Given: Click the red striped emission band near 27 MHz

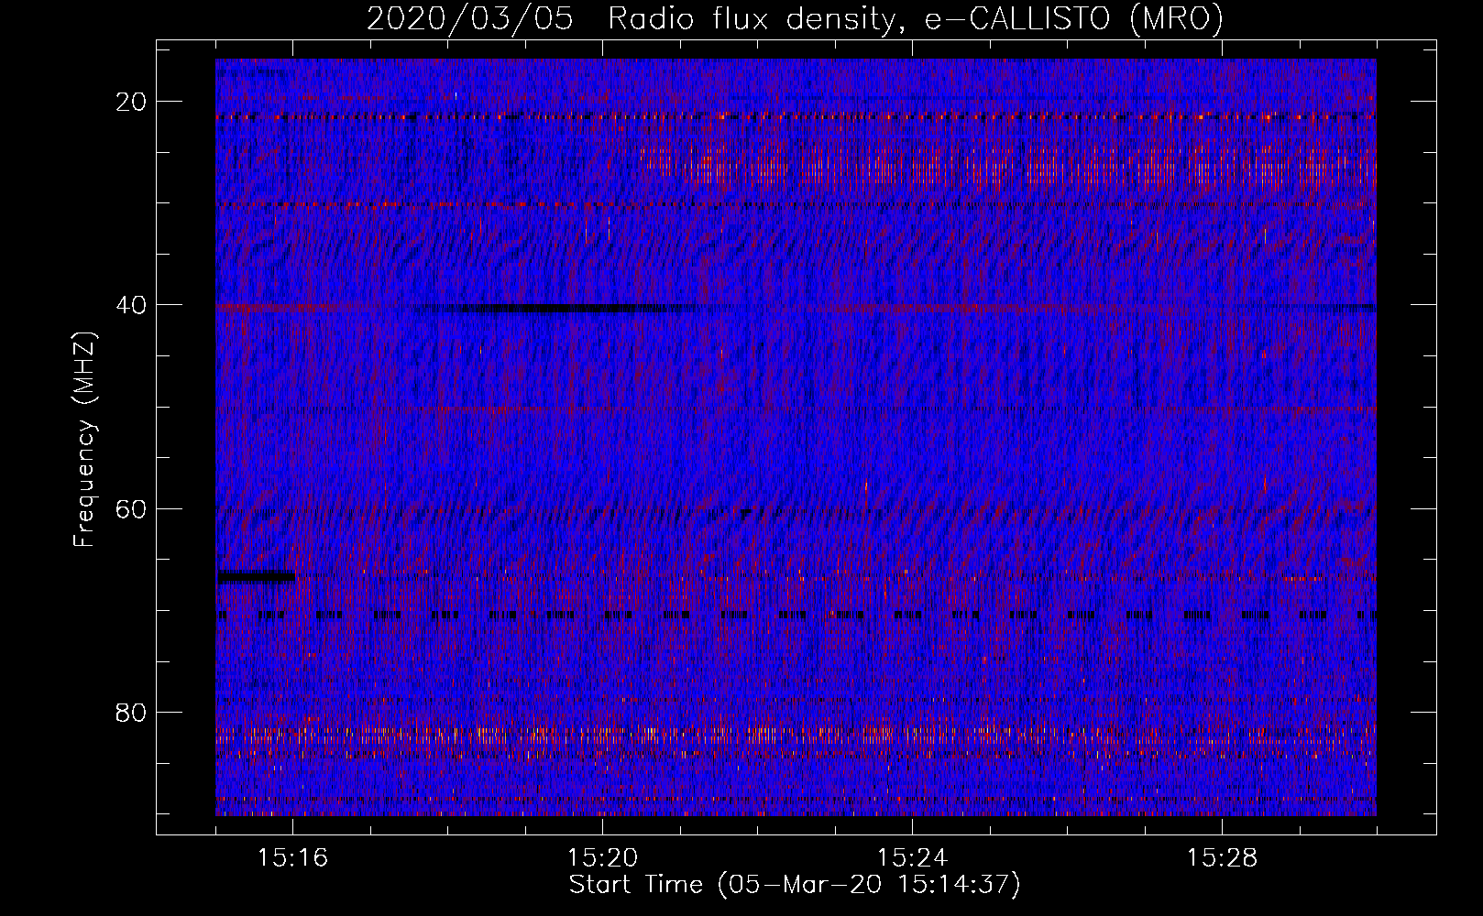Looking at the screenshot, I should pyautogui.click(x=1008, y=168).
